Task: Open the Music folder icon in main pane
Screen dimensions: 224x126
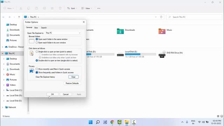Action: [x=162, y=31]
